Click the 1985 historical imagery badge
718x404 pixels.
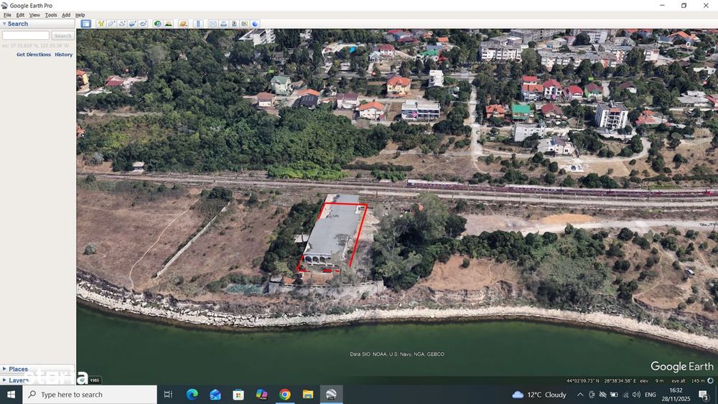click(x=94, y=380)
